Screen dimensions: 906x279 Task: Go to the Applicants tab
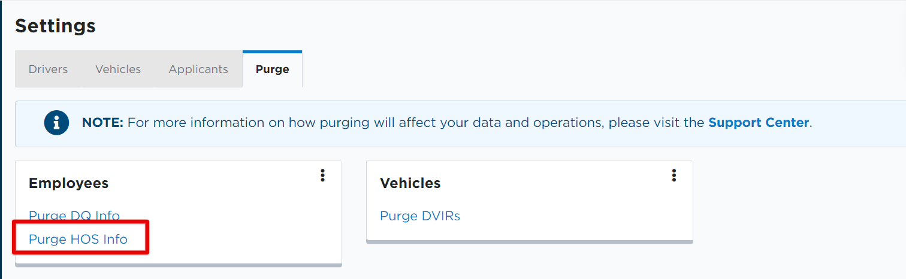coord(198,69)
